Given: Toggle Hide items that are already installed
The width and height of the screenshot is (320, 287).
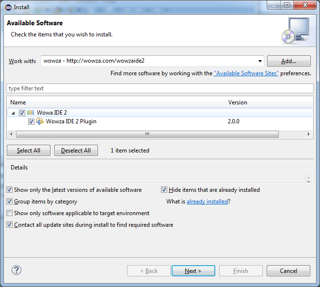Looking at the screenshot, I should click(164, 190).
